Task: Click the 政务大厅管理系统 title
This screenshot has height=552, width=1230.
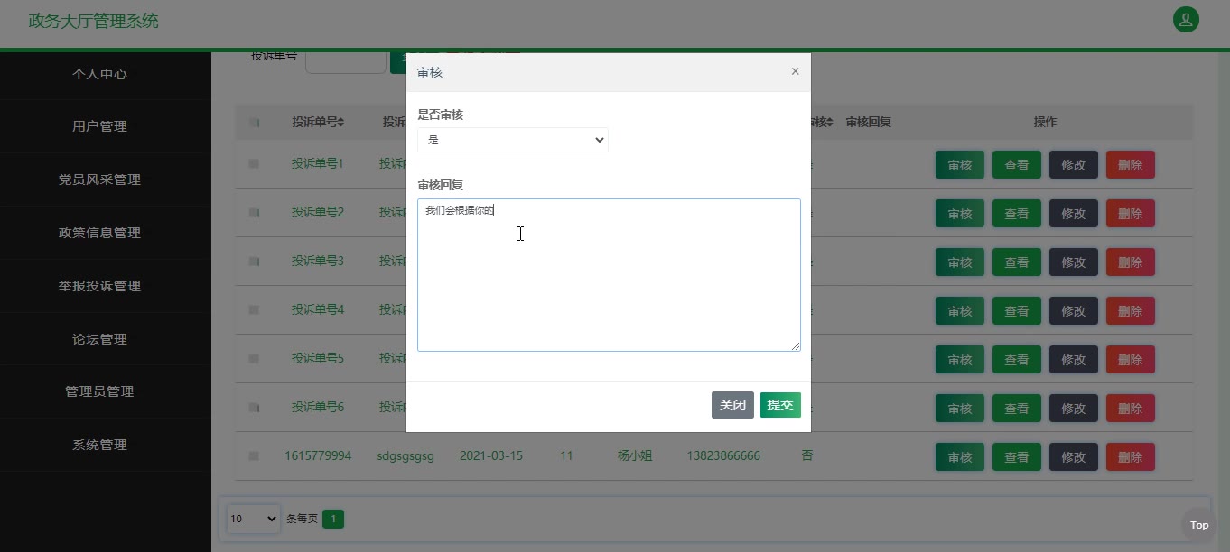Action: pyautogui.click(x=93, y=21)
